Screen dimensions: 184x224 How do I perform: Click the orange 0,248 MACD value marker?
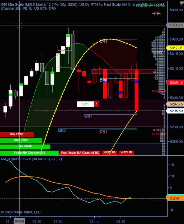click(x=175, y=198)
